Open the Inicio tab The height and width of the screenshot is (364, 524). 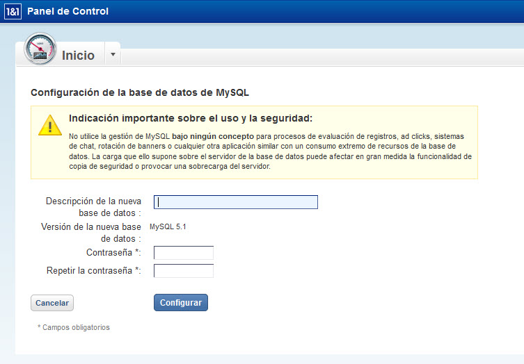click(x=78, y=56)
